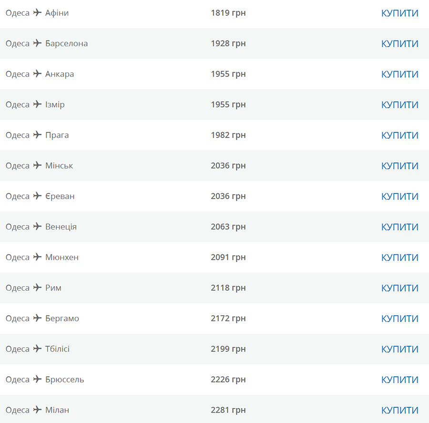Click КУПИТИ in the Брюссель row
This screenshot has height=423, width=429.
[400, 380]
